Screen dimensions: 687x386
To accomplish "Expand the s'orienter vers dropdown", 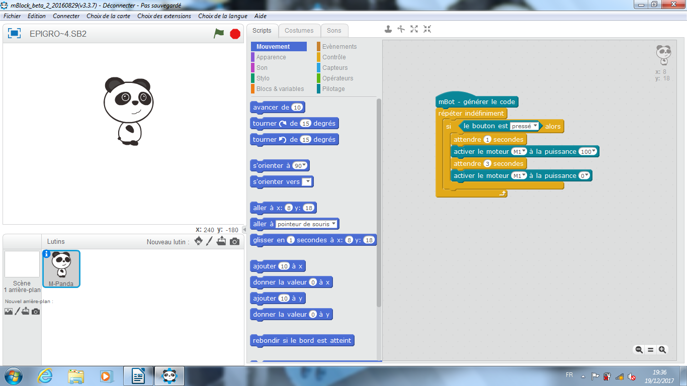I will pos(306,181).
